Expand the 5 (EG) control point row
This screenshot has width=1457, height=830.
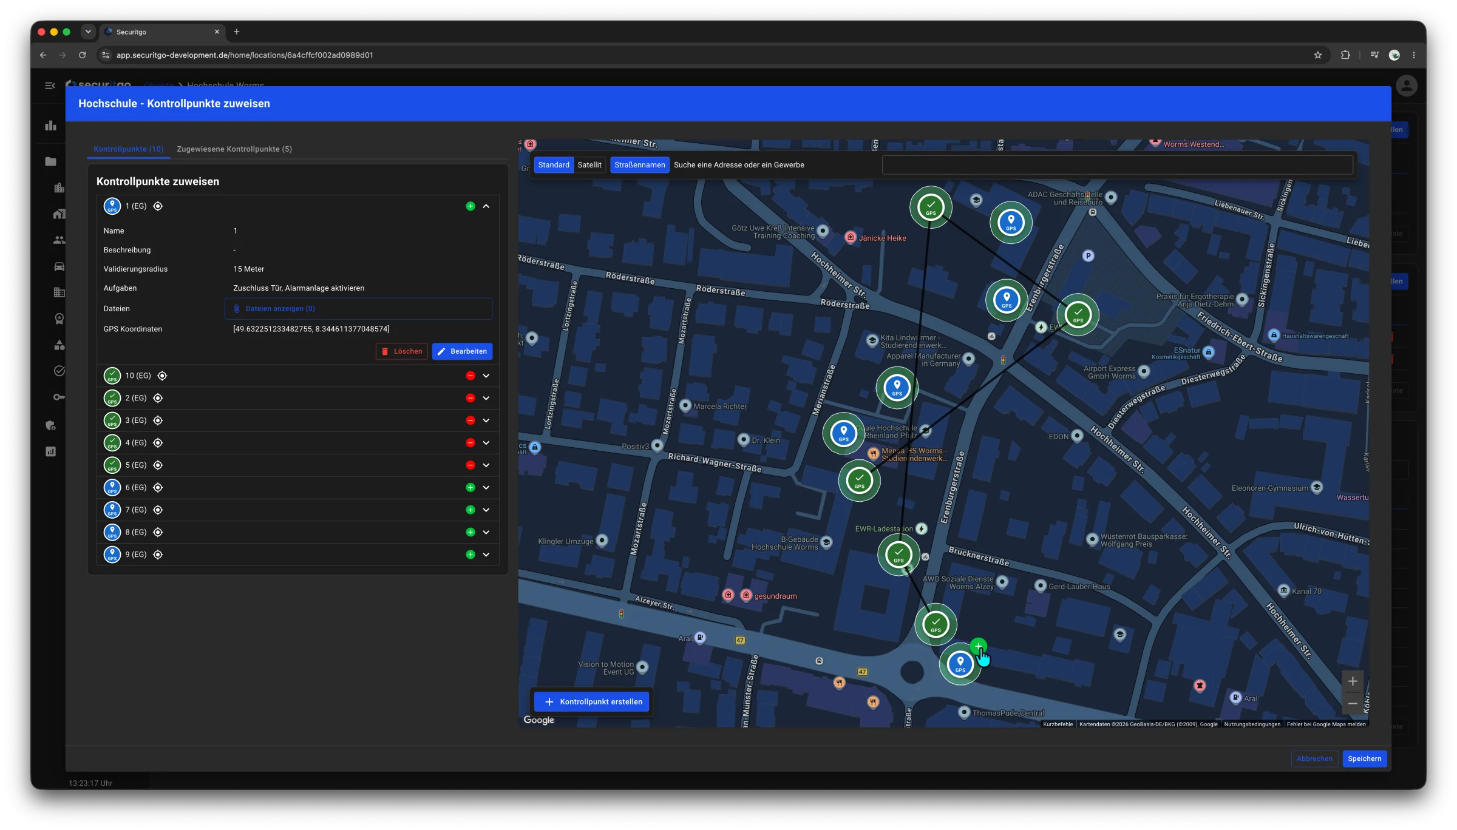click(x=486, y=465)
